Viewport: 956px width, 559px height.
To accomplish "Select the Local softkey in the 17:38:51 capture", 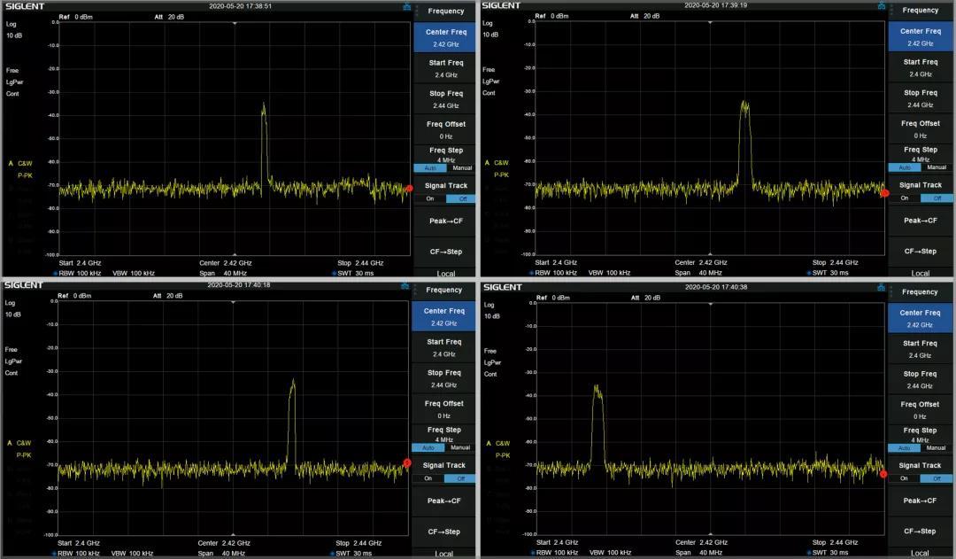I will pyautogui.click(x=445, y=274).
